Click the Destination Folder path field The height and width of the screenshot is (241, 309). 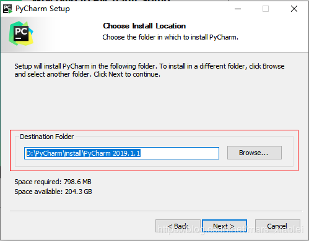coord(121,153)
